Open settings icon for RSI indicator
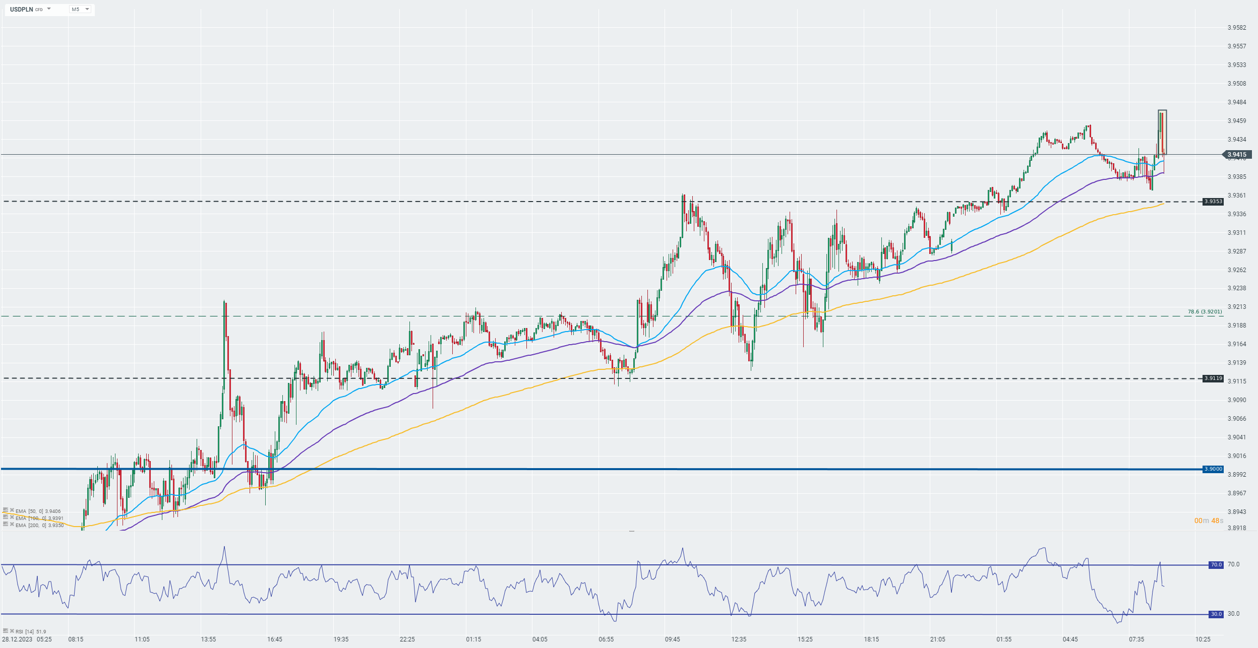Screen dimensions: 1258x648 click(x=6, y=630)
